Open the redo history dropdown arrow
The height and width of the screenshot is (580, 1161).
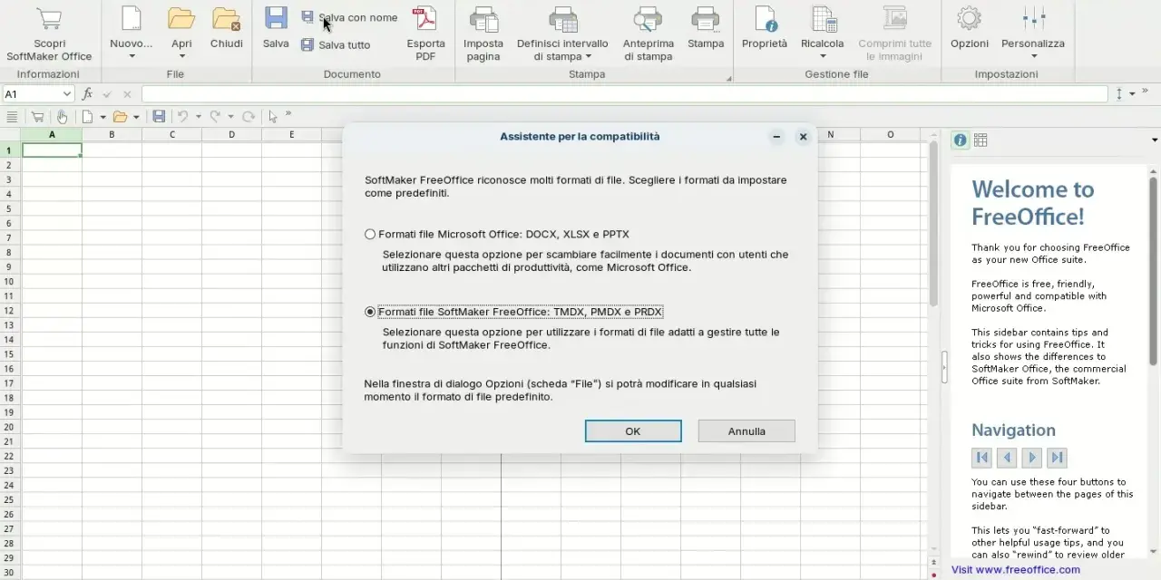(230, 116)
